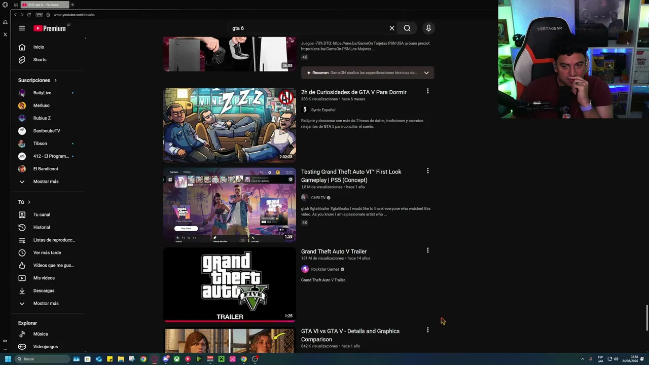Toggle the VPN badge in address bar
The width and height of the screenshot is (649, 365).
40,15
